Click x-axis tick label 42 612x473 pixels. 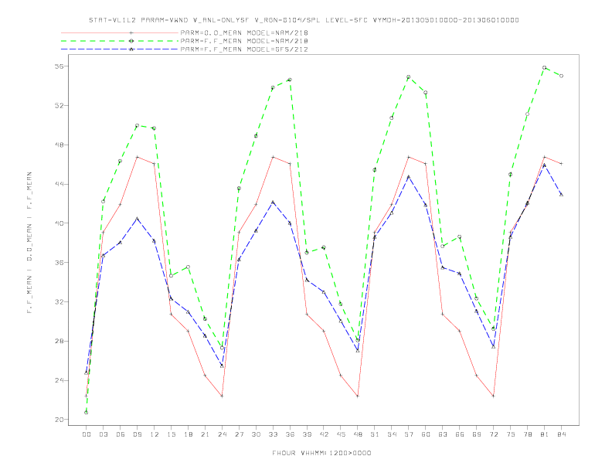tap(324, 434)
